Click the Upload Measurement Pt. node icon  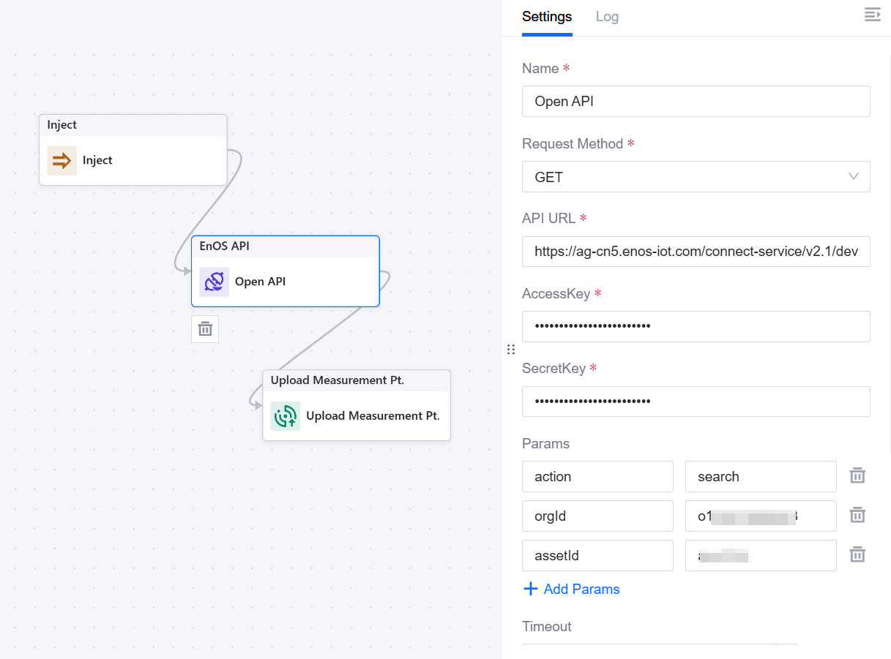[285, 416]
